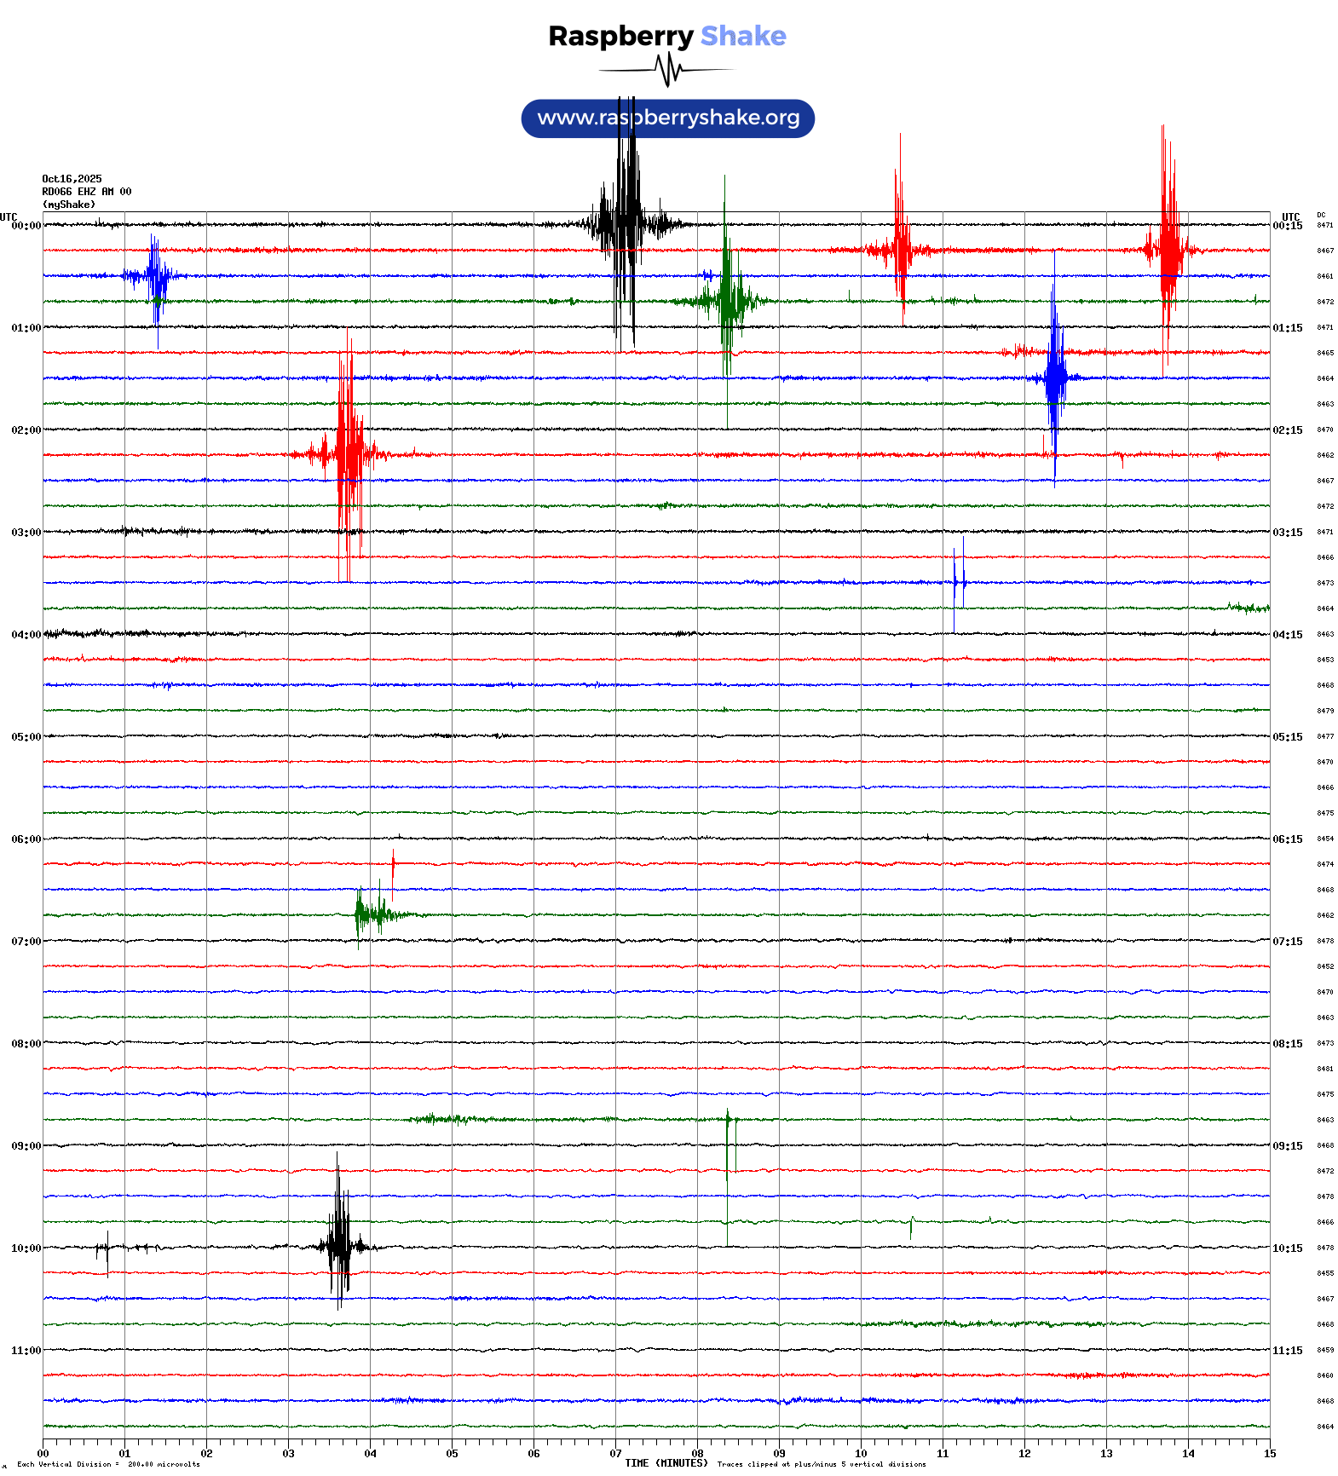Viewport: 1338px width, 1476px height.
Task: Click the seismic wave icon below the logo
Action: click(x=667, y=70)
